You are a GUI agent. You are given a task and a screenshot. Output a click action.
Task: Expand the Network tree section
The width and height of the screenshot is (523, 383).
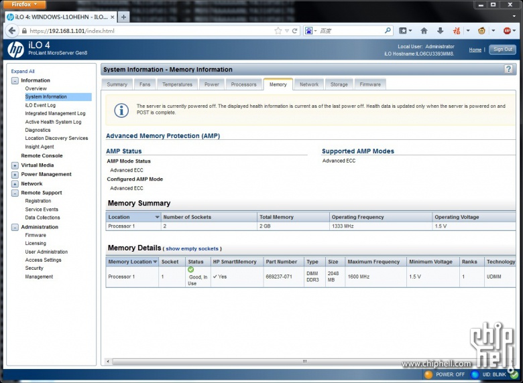[15, 184]
